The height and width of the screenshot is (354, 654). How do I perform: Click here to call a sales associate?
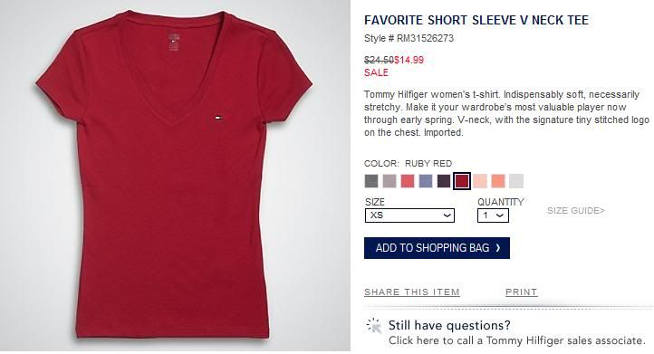[x=517, y=340]
